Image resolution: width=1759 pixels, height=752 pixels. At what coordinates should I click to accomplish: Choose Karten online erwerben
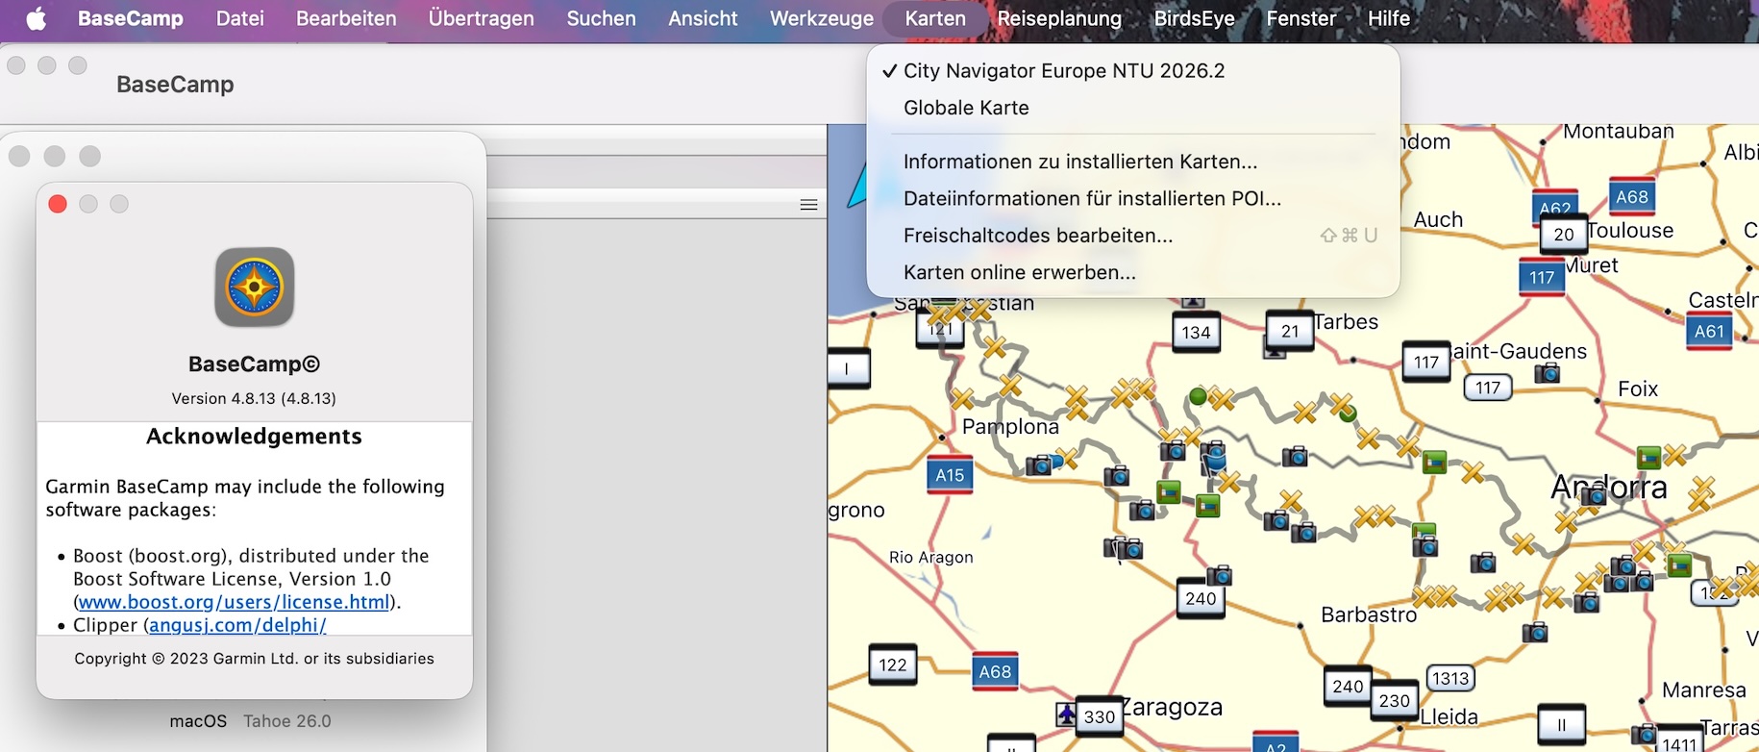1020,272
